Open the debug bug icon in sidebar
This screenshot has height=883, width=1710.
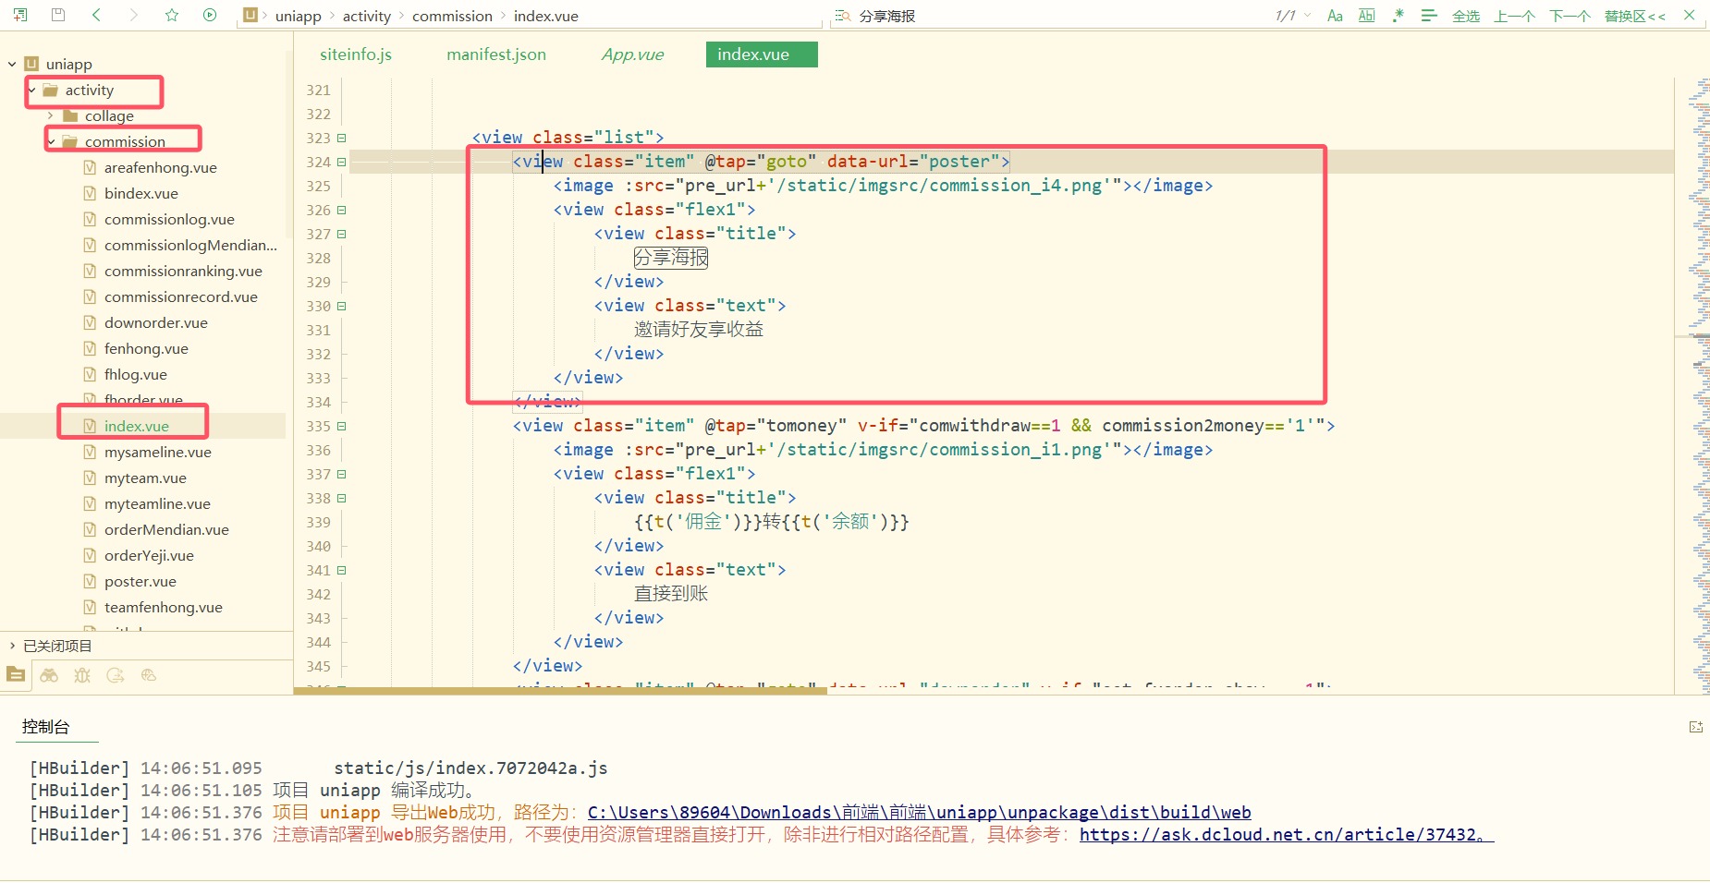82,675
